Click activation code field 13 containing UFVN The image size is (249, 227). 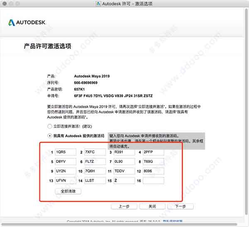click(x=66, y=181)
